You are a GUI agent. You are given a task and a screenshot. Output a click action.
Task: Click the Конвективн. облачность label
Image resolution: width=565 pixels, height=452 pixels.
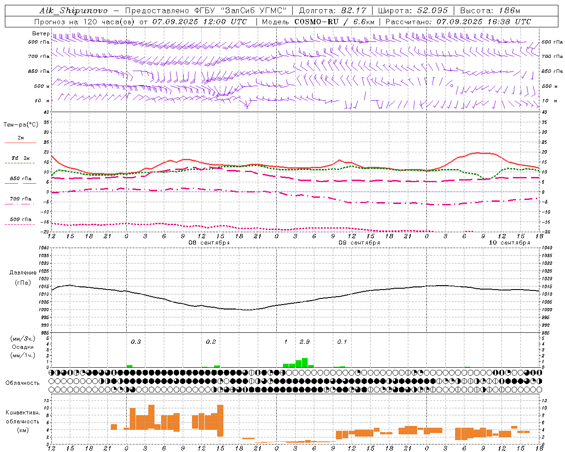pyautogui.click(x=23, y=417)
